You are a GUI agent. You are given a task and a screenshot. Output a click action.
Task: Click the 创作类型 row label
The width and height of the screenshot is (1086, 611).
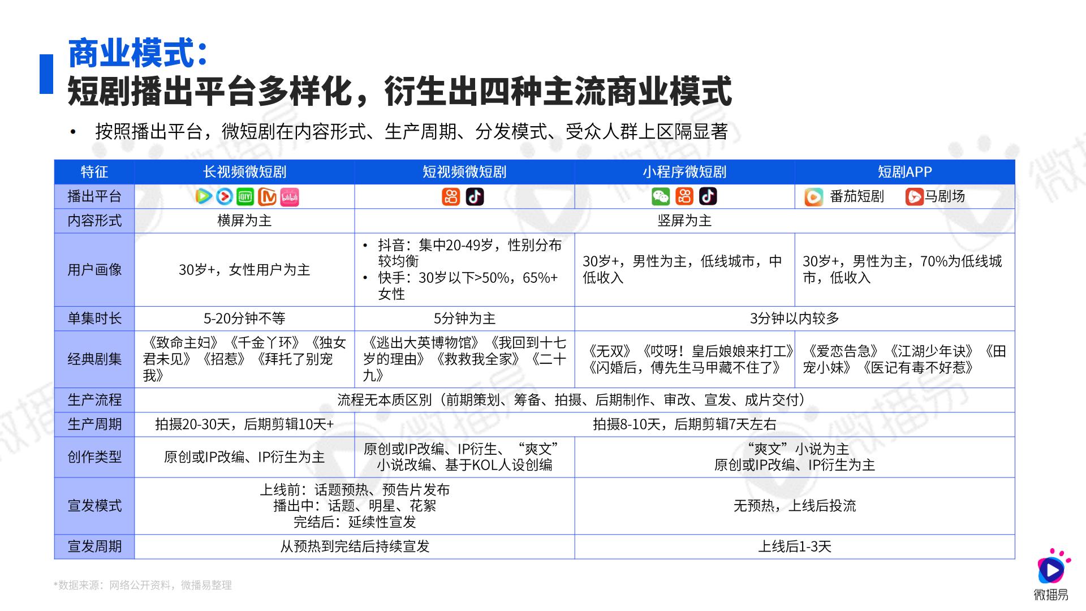(x=94, y=457)
